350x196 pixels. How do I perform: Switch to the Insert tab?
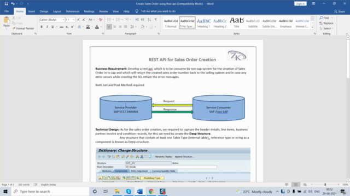(x=32, y=11)
